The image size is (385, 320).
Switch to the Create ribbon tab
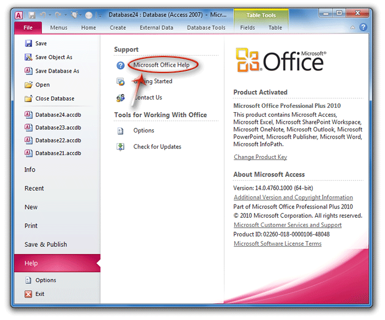coord(118,27)
